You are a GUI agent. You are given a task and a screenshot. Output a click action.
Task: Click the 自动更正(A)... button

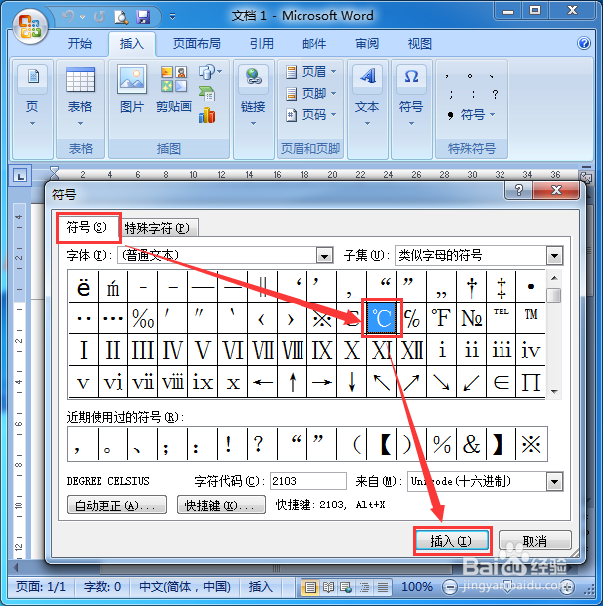[x=116, y=505]
